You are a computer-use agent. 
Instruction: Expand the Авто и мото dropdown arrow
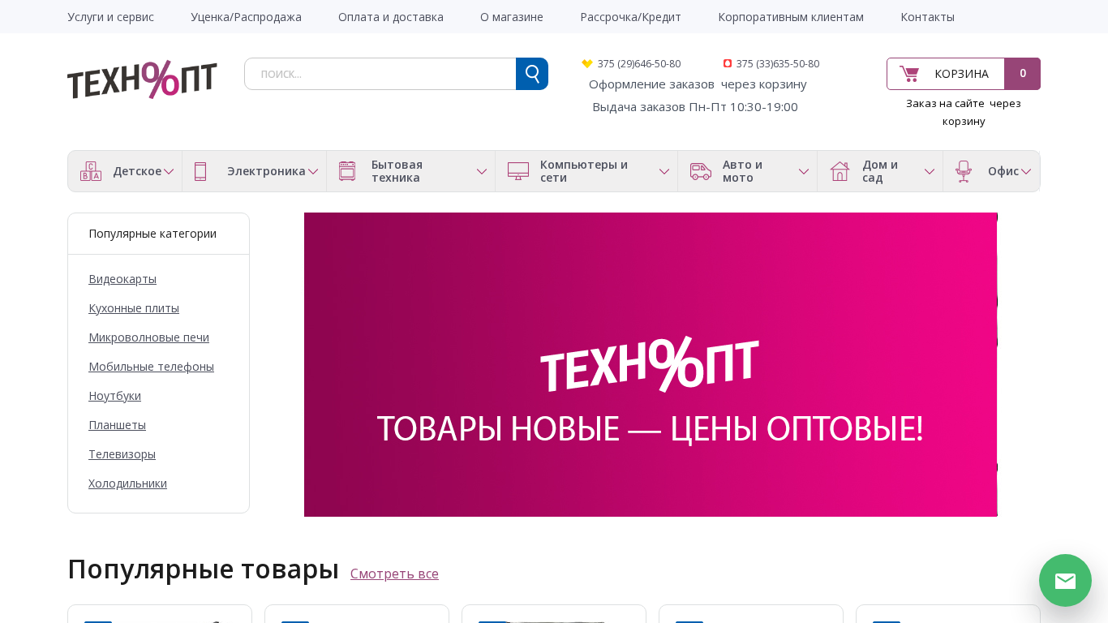(804, 172)
